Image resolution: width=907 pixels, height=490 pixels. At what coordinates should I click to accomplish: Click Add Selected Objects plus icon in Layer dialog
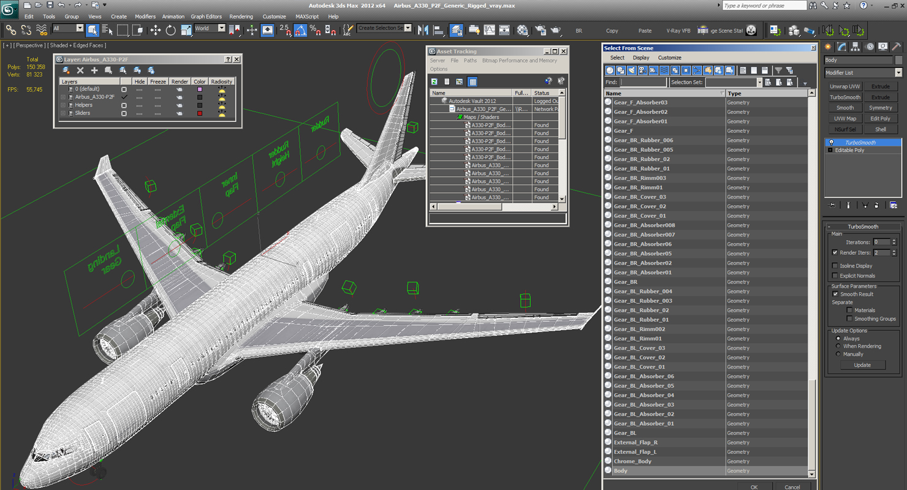point(94,70)
